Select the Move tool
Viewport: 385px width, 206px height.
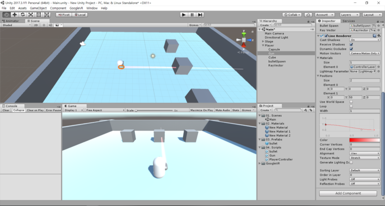click(14, 15)
